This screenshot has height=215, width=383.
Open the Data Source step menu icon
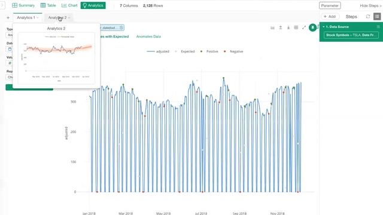point(378,27)
